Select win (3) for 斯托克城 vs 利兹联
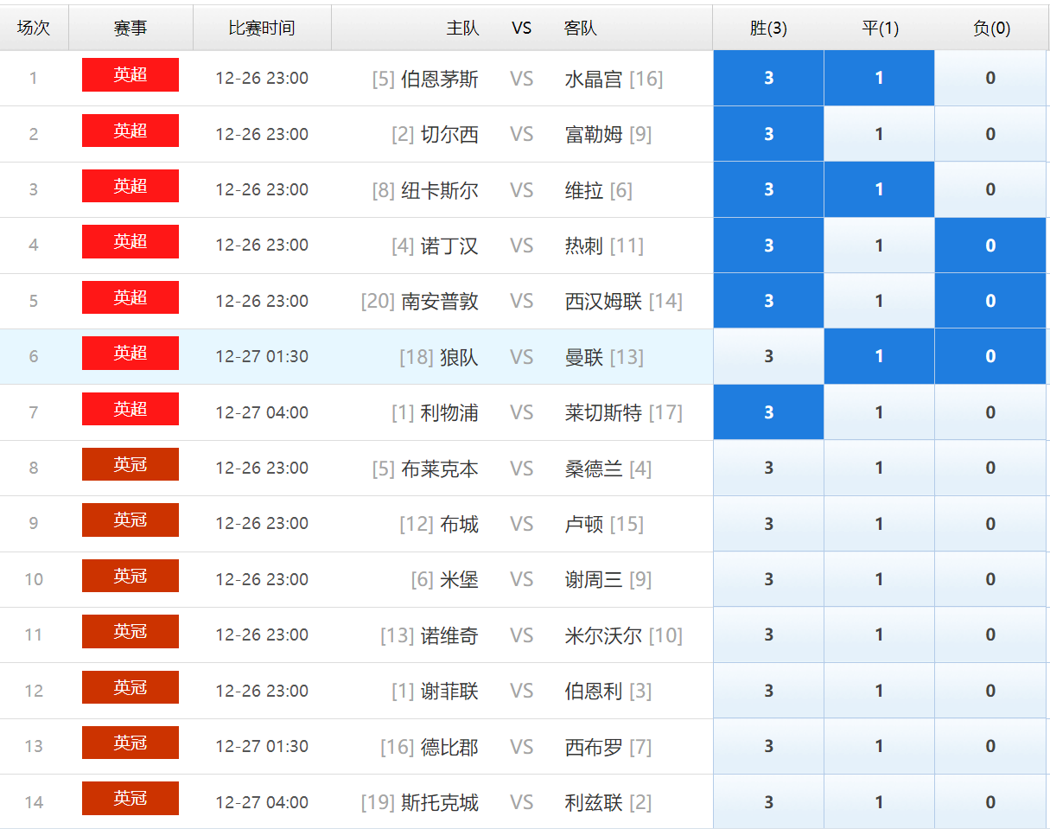Screen dimensions: 1050x829 pos(768,802)
